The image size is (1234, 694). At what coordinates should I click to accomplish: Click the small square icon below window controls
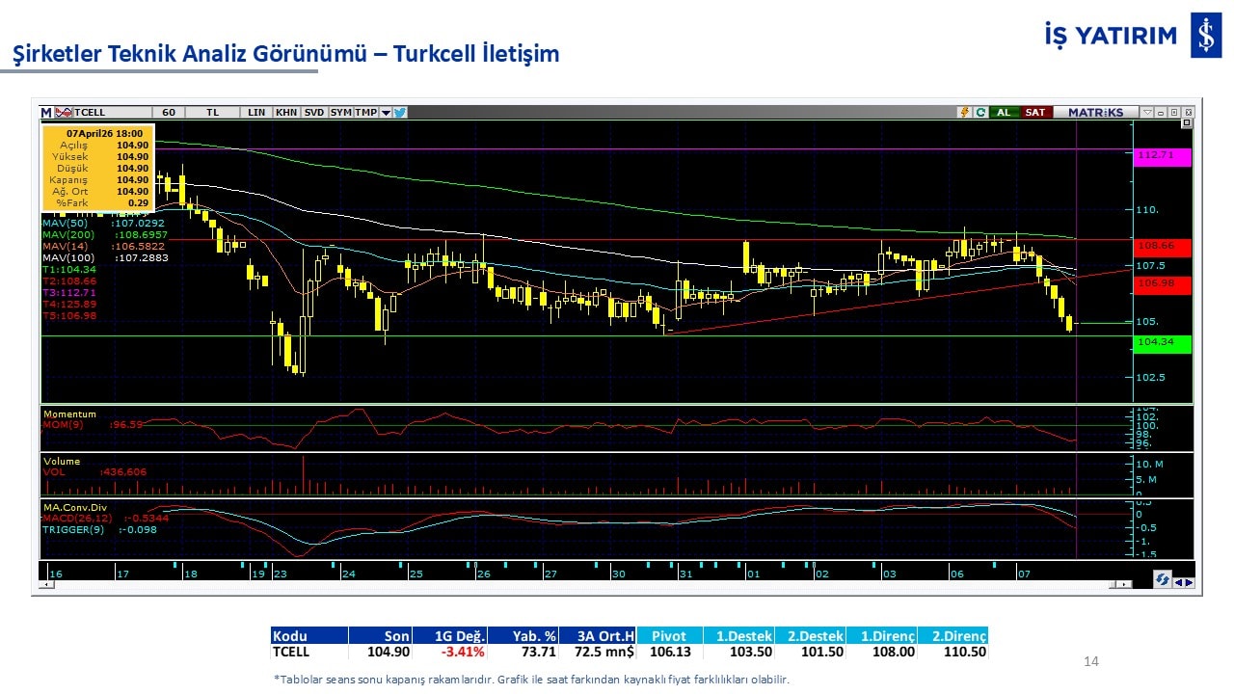(x=1186, y=123)
